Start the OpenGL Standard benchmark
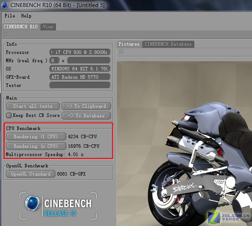Screen dimensions: 252x226 31,174
